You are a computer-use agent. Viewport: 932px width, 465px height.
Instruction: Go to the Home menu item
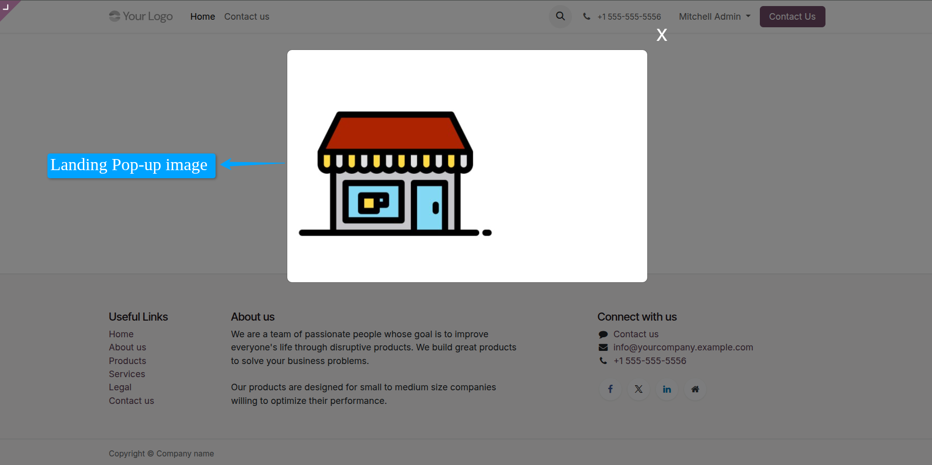(x=202, y=17)
